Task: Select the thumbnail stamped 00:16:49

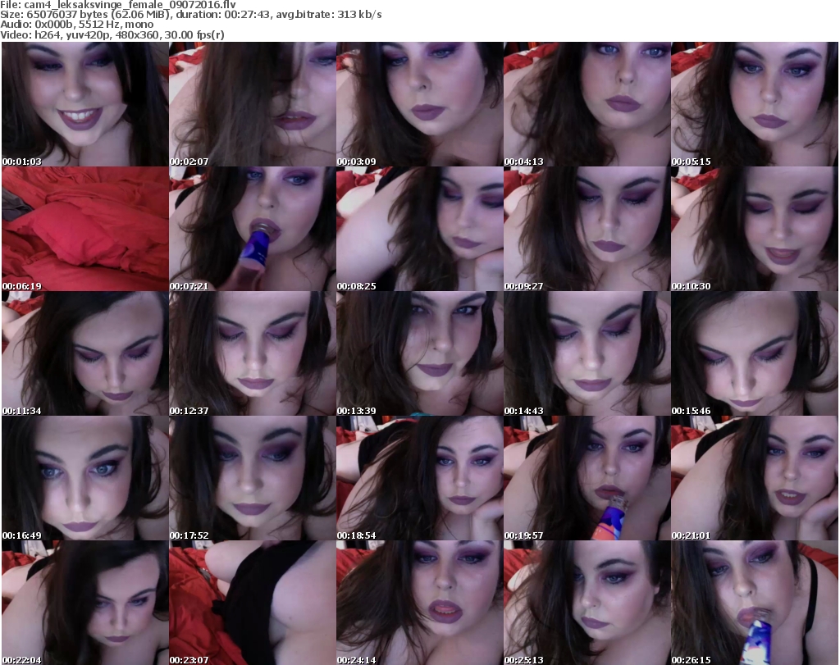Action: [x=85, y=478]
